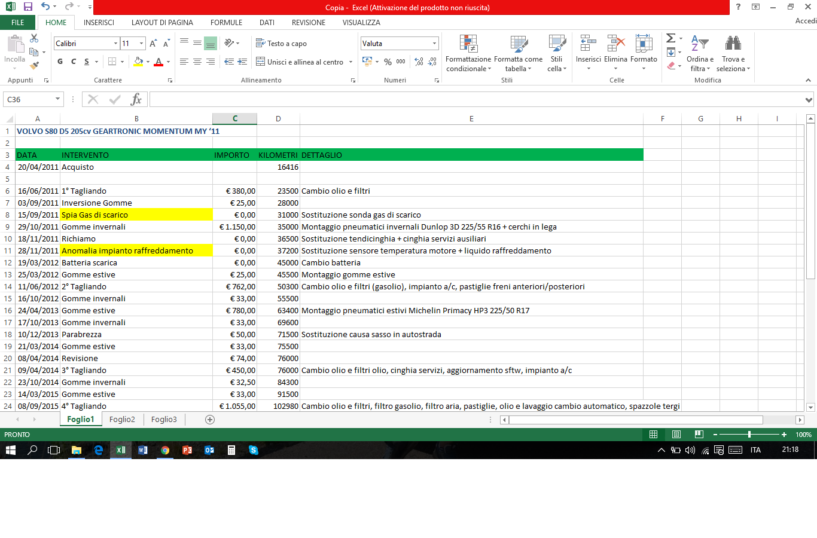Open Stili cella gallery

[x=557, y=54]
